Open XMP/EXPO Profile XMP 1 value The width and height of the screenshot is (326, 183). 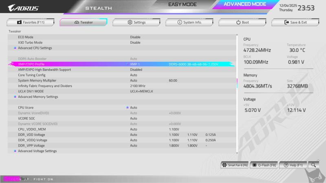coord(135,64)
